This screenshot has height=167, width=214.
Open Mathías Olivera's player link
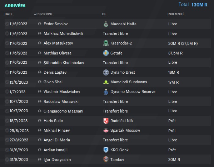(x=58, y=53)
